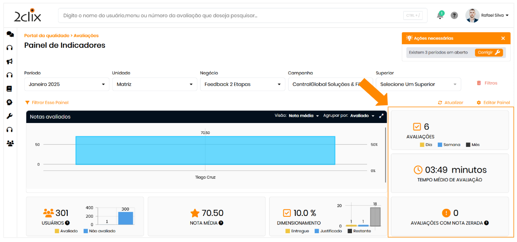Click the wrench tools icon in sidebar
Screen dimensions: 517x242
[x=10, y=116]
